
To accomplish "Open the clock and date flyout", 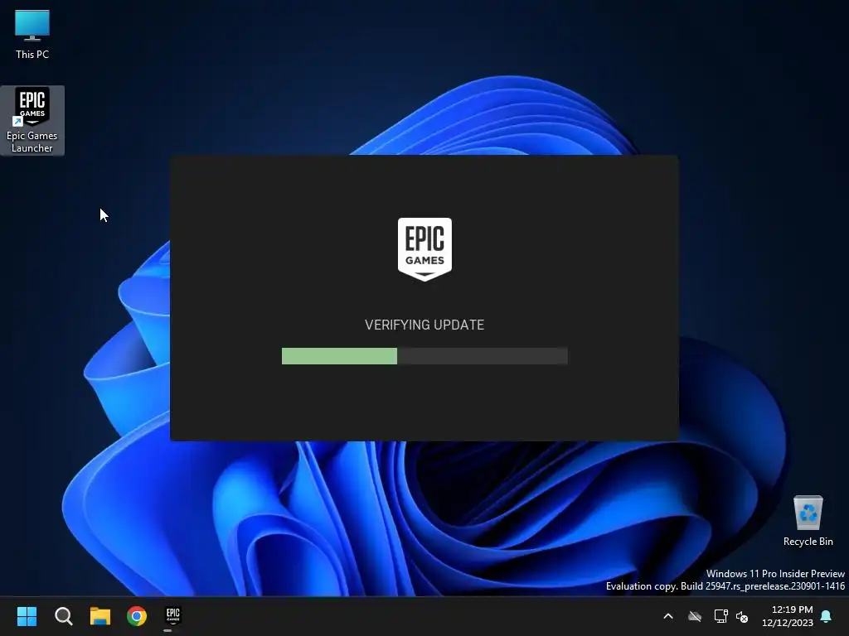I will [x=788, y=616].
